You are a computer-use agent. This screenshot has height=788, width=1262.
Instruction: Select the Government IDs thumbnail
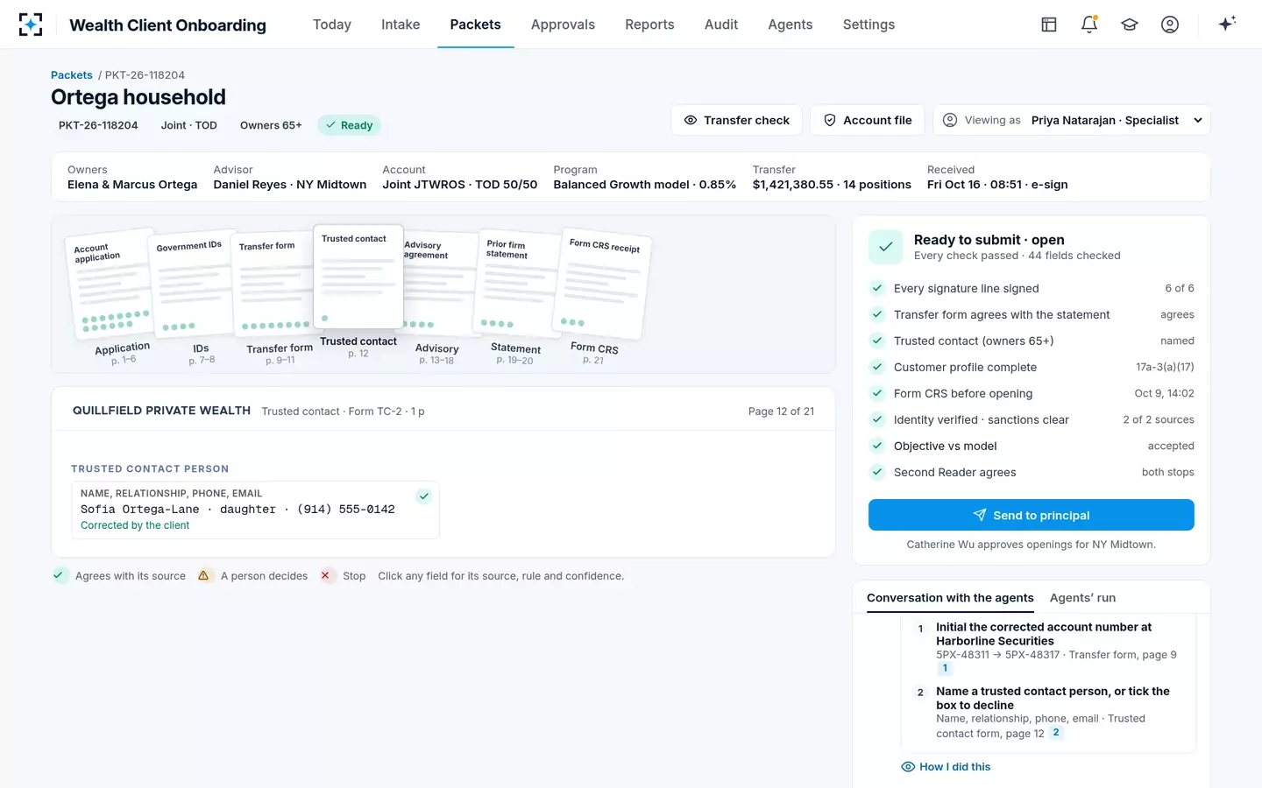click(x=193, y=285)
